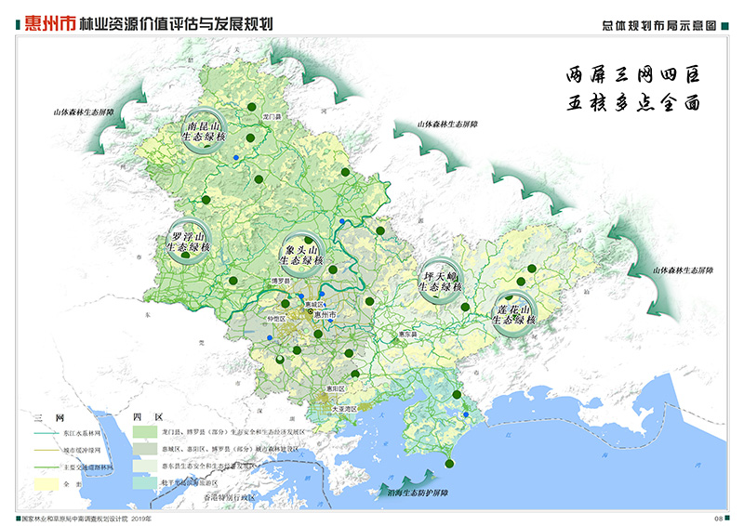Select the 沿海生态防护屏障 arrow symbol

tap(386, 492)
